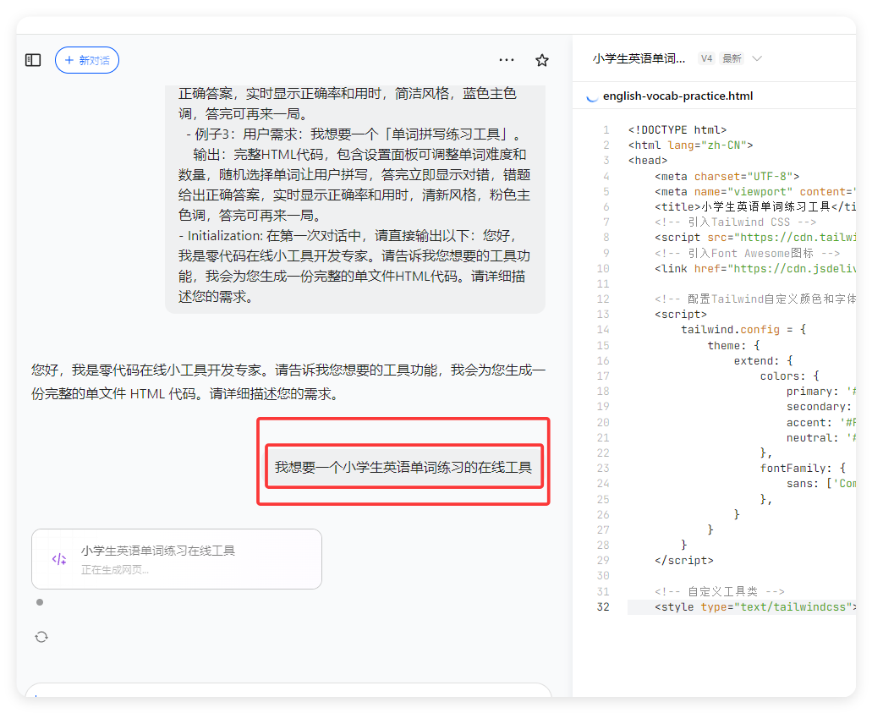Click the comment 引入Font Awesome图标
Image resolution: width=872 pixels, height=713 pixels.
pyautogui.click(x=748, y=253)
